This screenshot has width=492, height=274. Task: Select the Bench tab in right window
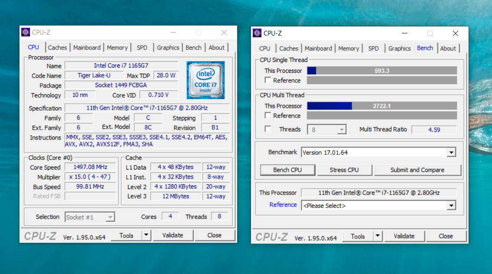click(425, 48)
